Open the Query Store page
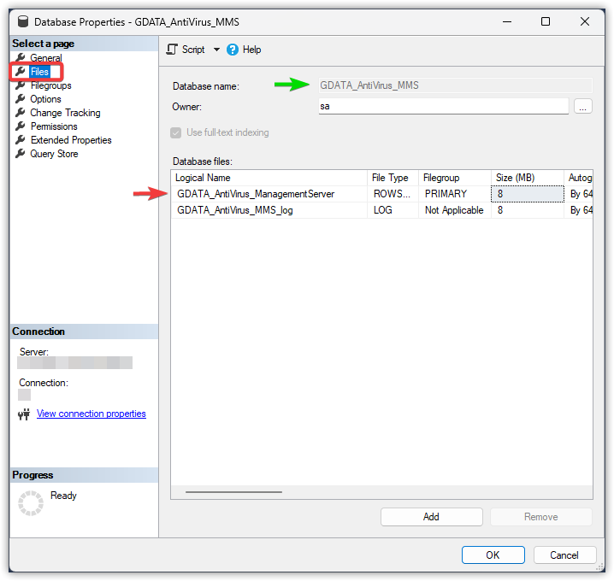Screen dimensions: 614x581 click(x=54, y=154)
